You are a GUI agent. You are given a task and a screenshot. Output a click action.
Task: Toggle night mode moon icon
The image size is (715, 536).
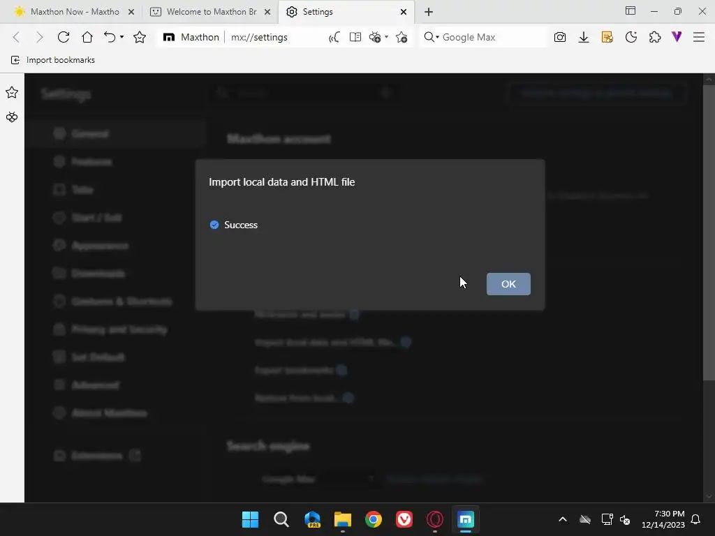[x=631, y=38]
